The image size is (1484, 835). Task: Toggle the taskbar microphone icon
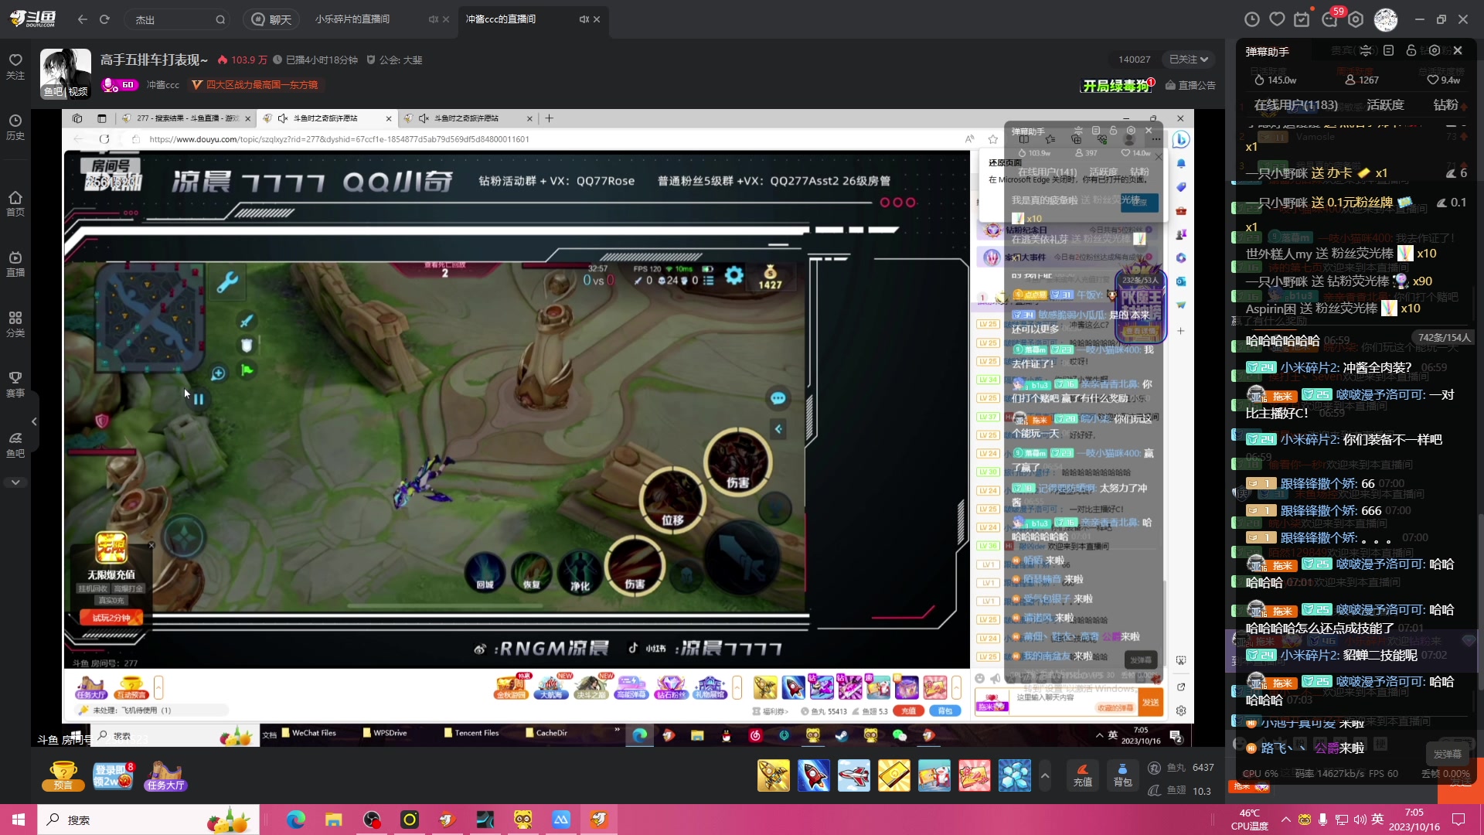1323,820
